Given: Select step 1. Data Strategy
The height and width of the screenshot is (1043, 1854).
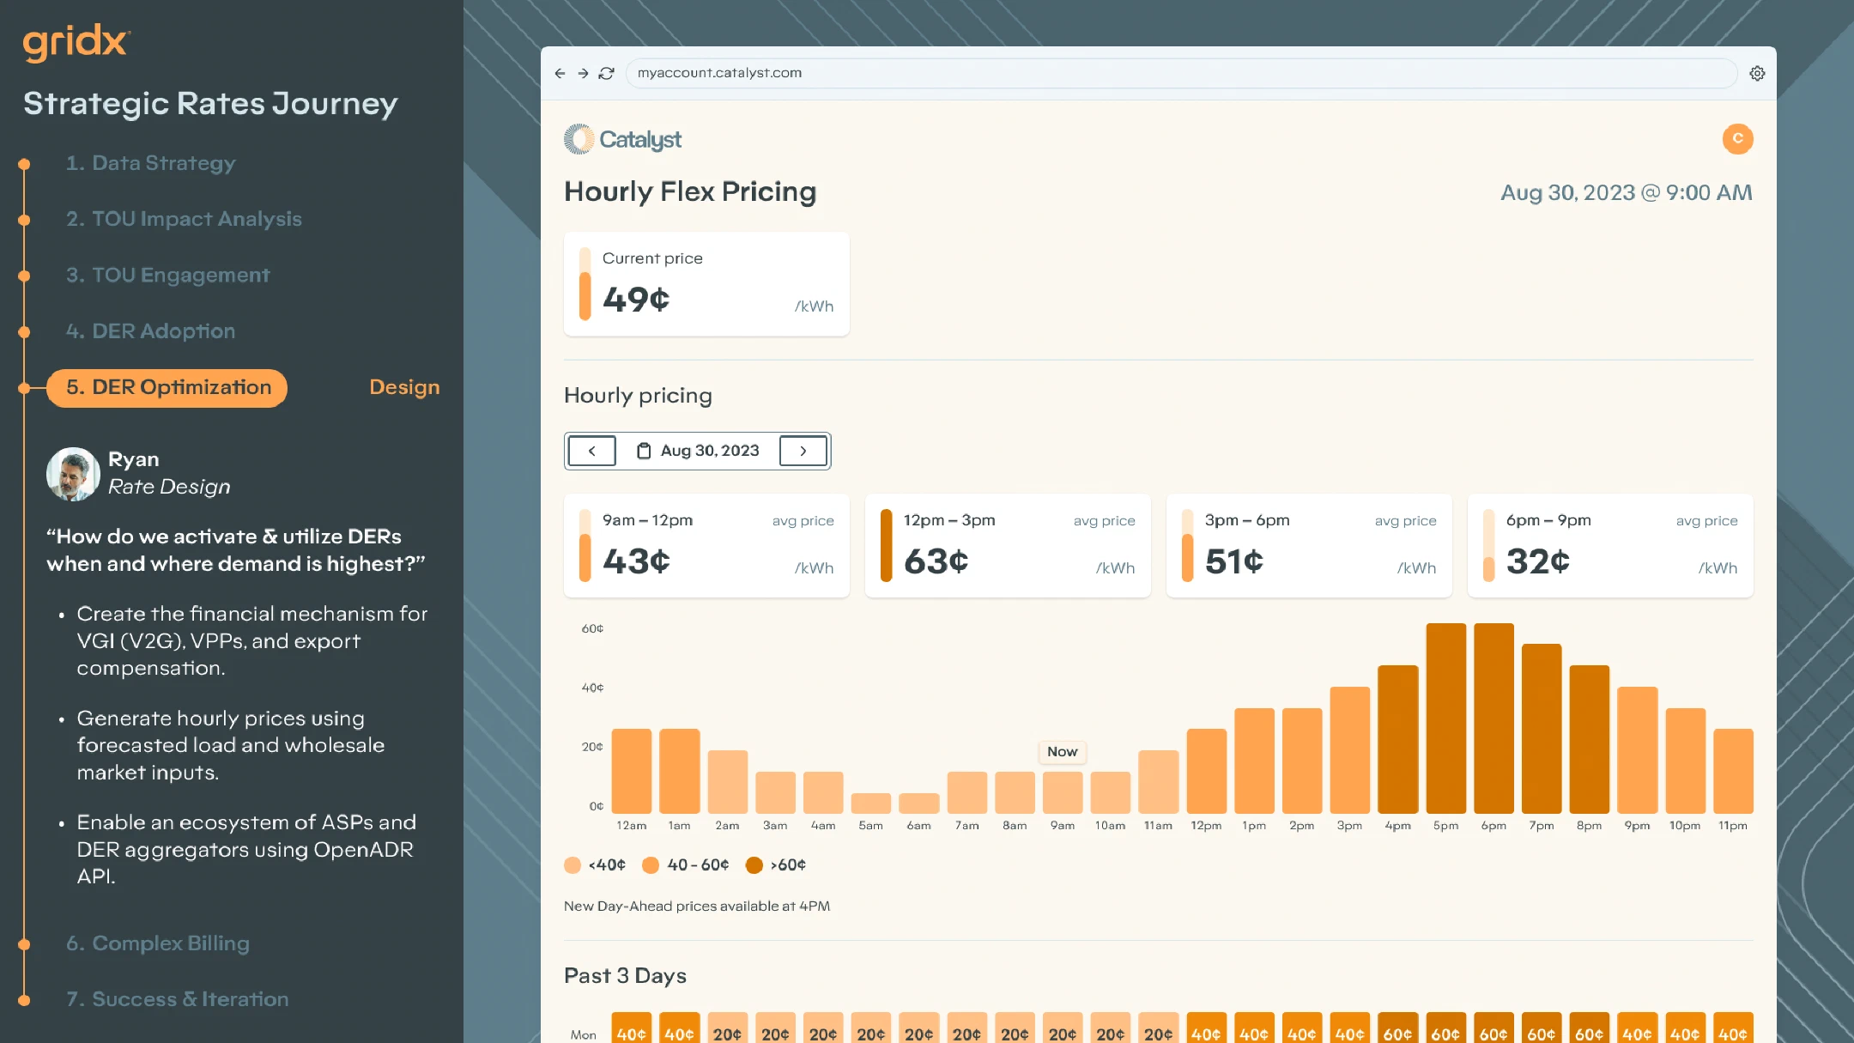Looking at the screenshot, I should pyautogui.click(x=150, y=163).
